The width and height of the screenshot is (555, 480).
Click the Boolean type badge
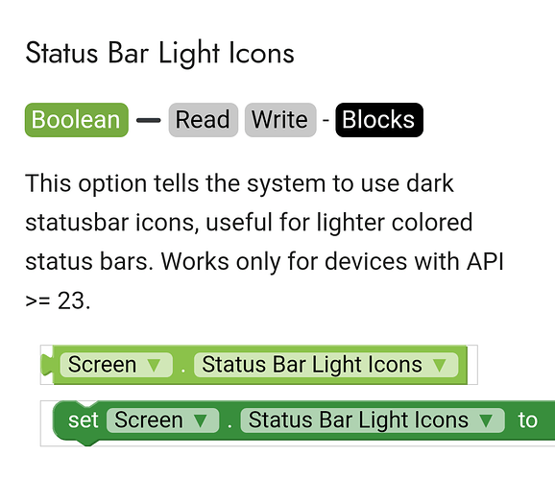[77, 120]
